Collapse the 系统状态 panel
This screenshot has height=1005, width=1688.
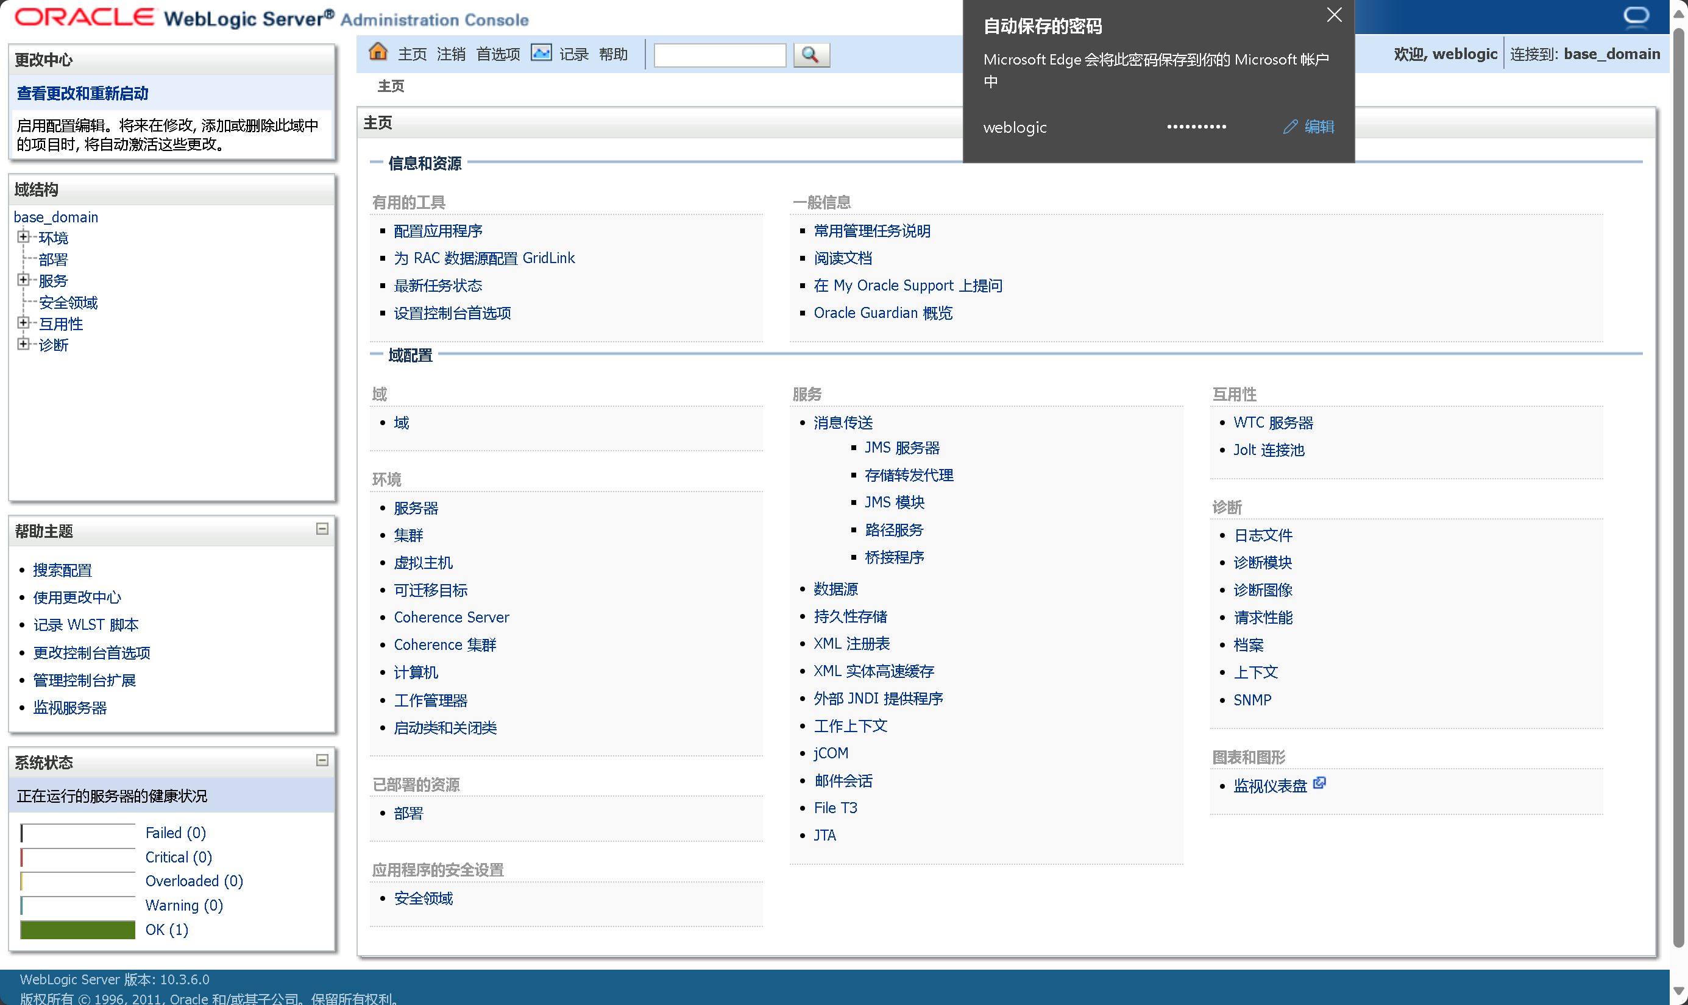click(x=322, y=760)
